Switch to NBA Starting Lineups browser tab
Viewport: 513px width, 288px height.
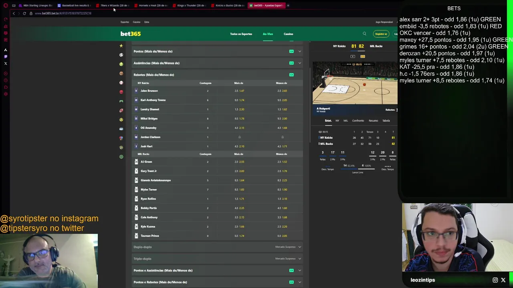(x=36, y=5)
